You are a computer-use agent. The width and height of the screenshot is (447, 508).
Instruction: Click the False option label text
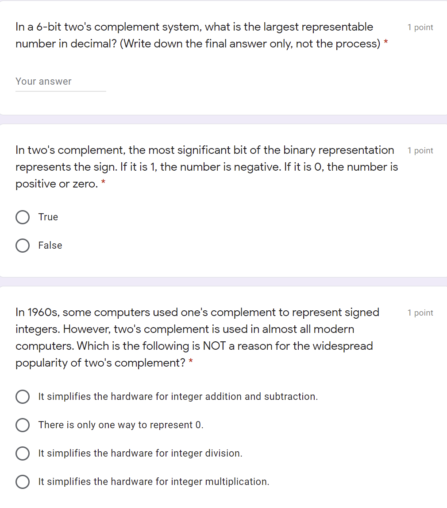pyautogui.click(x=50, y=245)
